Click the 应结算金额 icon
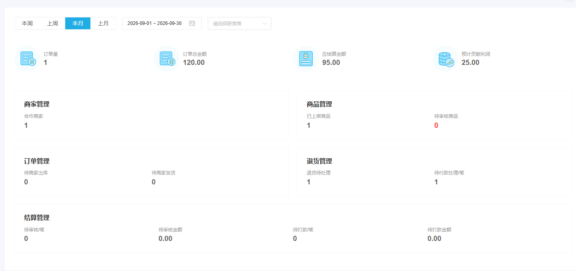This screenshot has width=576, height=271. tap(306, 59)
